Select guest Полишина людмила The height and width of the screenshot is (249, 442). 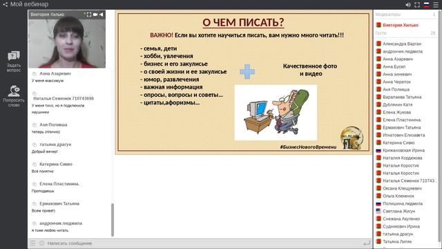[x=402, y=203]
